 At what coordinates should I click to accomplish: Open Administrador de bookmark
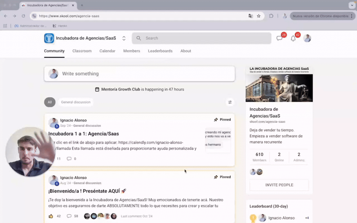point(30,26)
